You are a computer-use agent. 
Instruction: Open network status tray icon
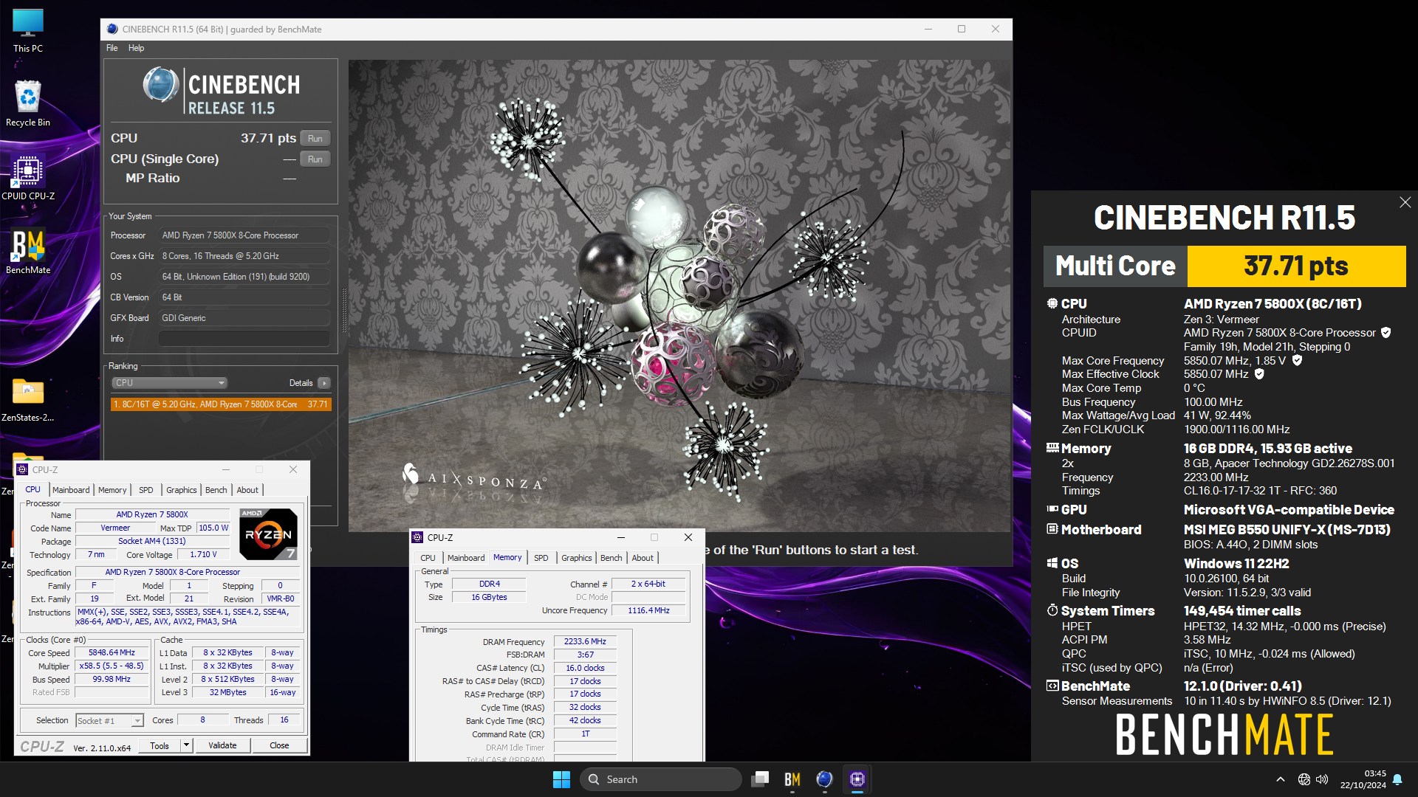tap(1304, 779)
